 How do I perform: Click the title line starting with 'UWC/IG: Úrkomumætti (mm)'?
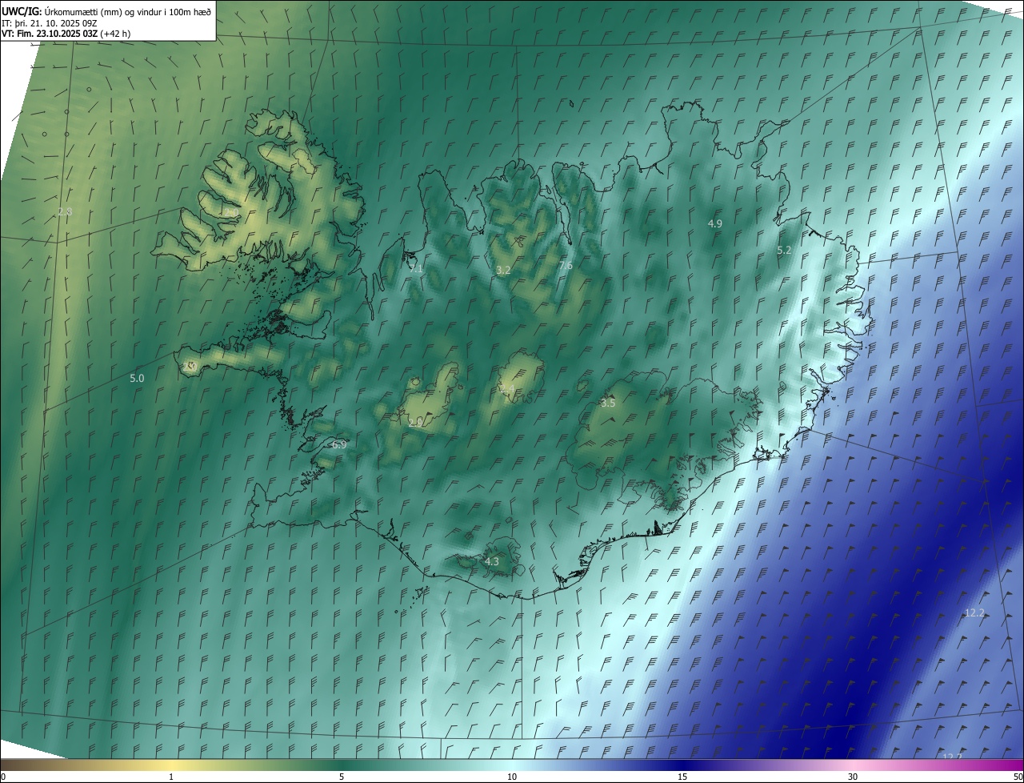tap(106, 11)
